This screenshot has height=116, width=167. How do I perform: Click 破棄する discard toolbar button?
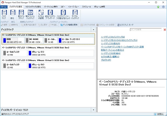point(13,25)
